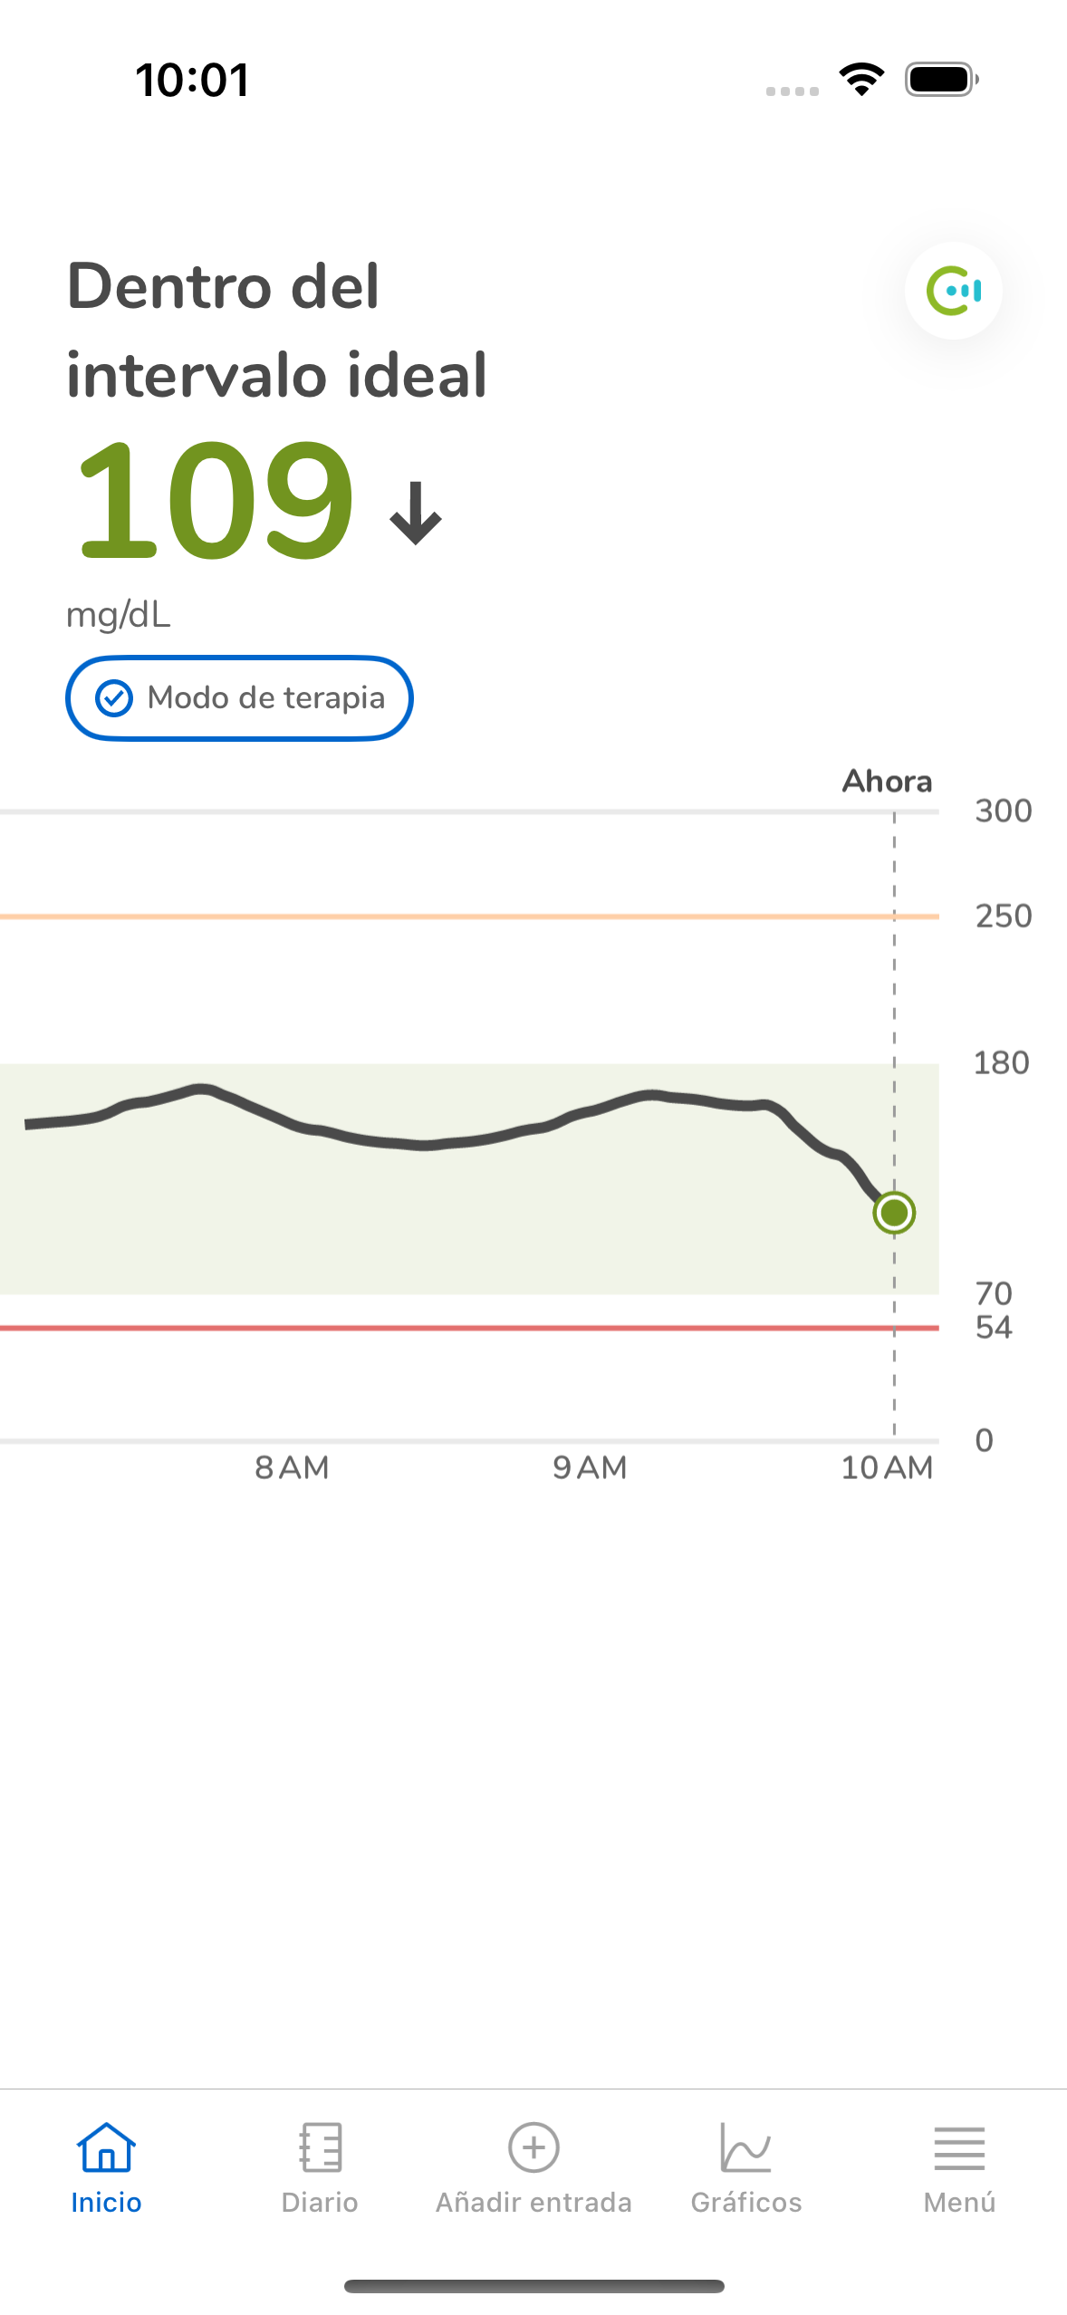This screenshot has height=2315, width=1067.
Task: Tap the 109 glucose reading
Action: [216, 500]
